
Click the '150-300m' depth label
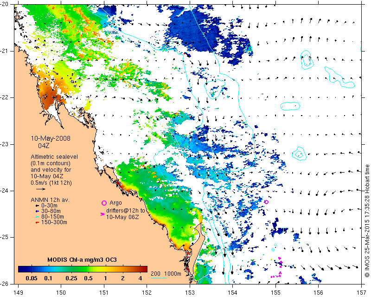click(x=54, y=222)
